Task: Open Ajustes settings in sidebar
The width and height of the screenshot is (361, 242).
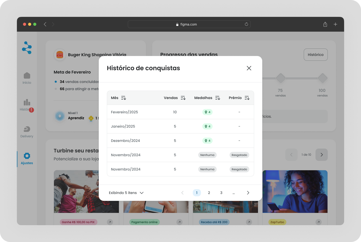Action: click(x=27, y=159)
